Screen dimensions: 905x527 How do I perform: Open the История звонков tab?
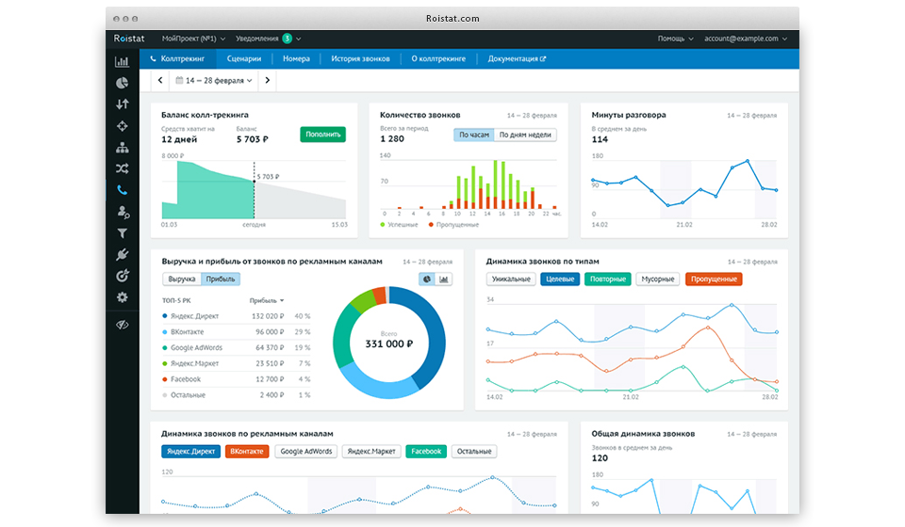pos(360,58)
